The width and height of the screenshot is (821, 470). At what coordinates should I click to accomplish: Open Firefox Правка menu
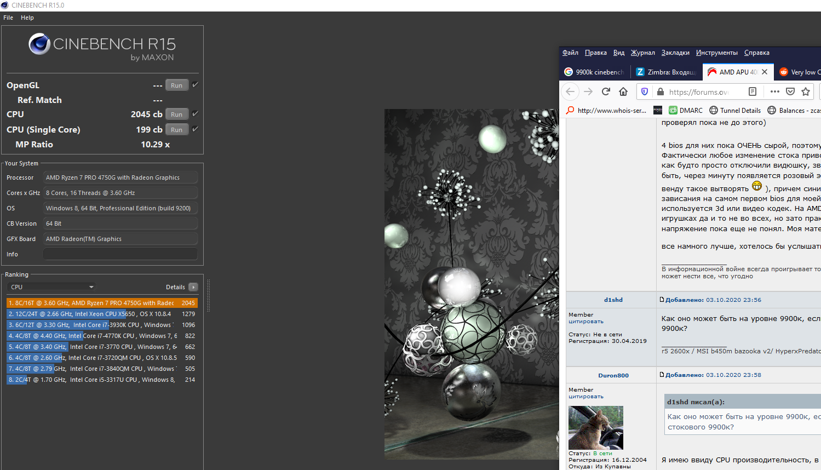click(595, 53)
